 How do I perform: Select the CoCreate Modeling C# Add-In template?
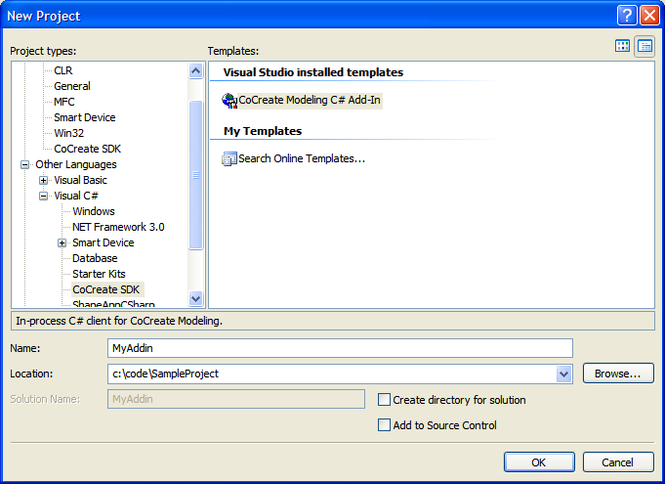(310, 101)
